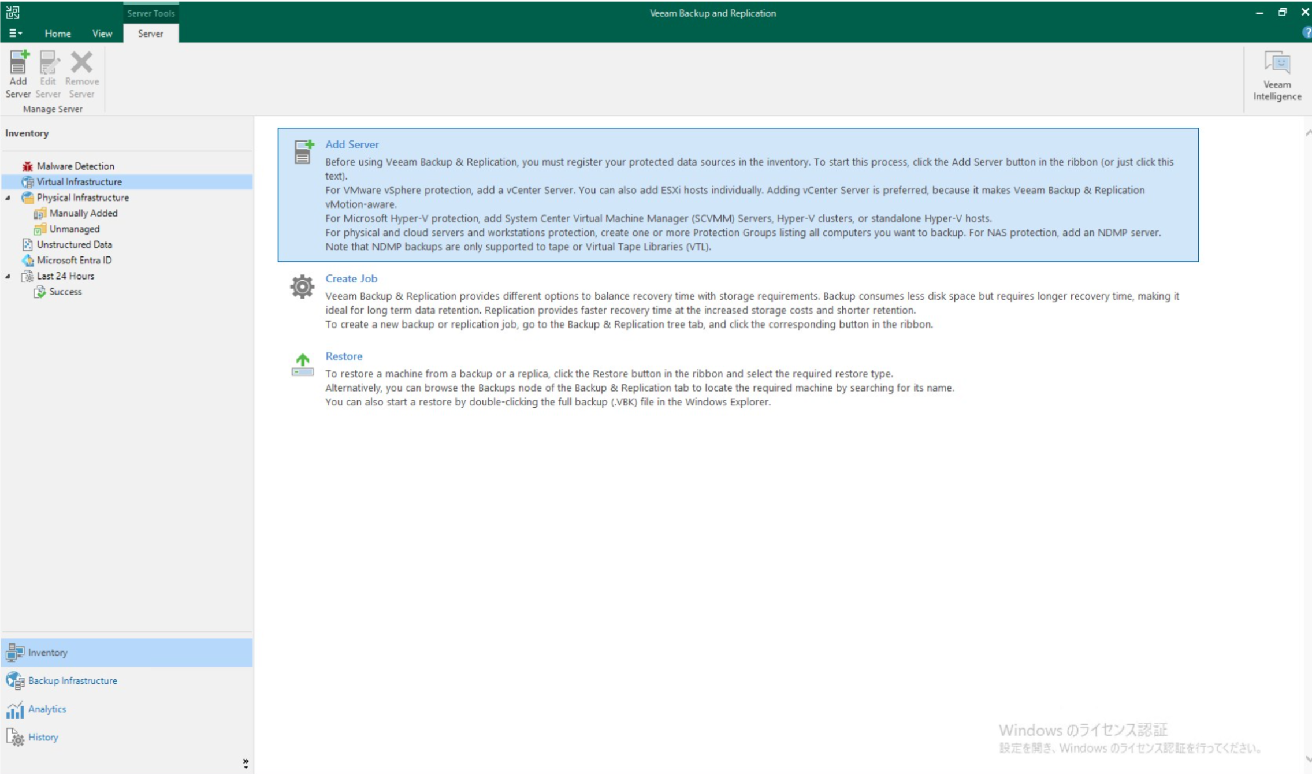
Task: Click the Create Job gear icon
Action: [302, 286]
